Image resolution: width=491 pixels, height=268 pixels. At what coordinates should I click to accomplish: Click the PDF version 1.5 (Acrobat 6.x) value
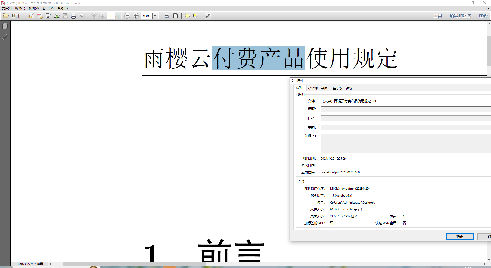(x=341, y=196)
